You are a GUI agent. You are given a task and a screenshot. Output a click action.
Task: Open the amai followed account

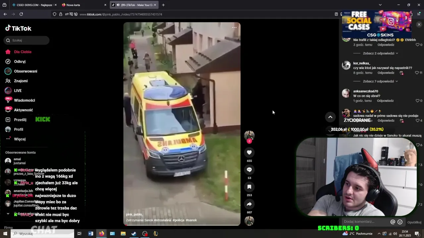coord(17,161)
